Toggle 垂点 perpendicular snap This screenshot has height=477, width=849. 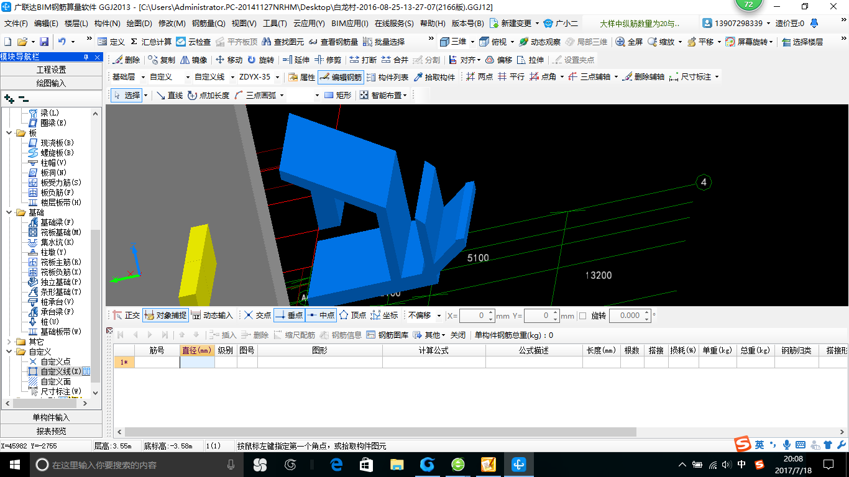(x=289, y=316)
